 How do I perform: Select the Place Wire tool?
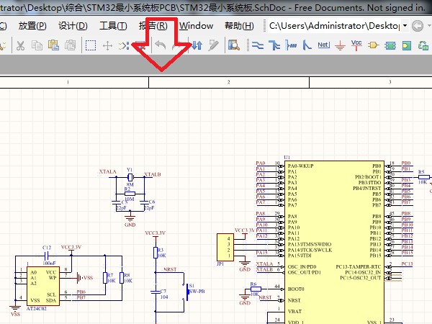(257, 45)
